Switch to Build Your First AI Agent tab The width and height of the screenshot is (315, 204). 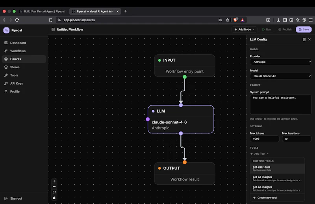pyautogui.click(x=43, y=11)
